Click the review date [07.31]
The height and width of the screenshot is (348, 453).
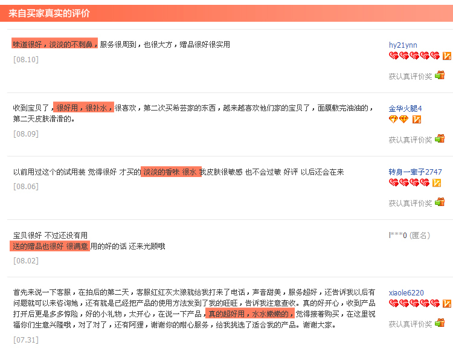(x=26, y=340)
